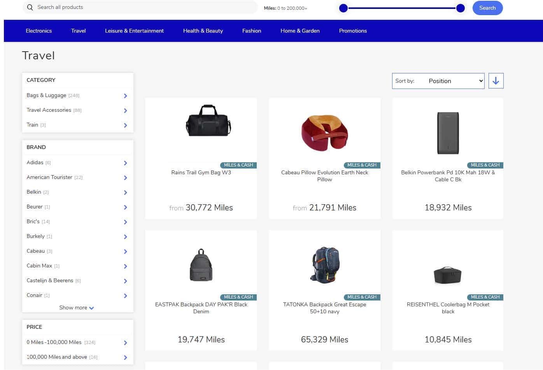This screenshot has height=370, width=543.
Task: Open Cabeau Pillow Evolution product image
Action: (325, 132)
